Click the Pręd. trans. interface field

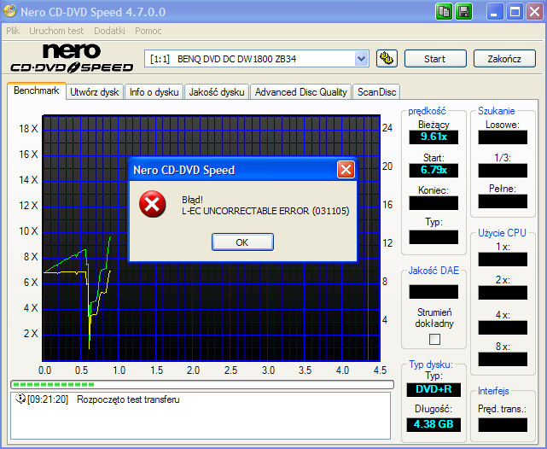pos(503,425)
